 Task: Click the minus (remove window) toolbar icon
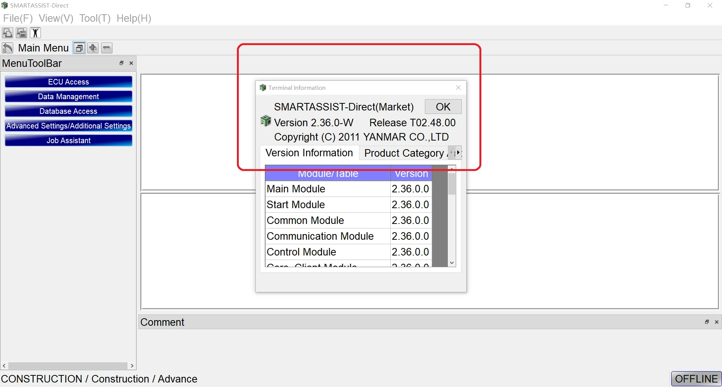(107, 48)
